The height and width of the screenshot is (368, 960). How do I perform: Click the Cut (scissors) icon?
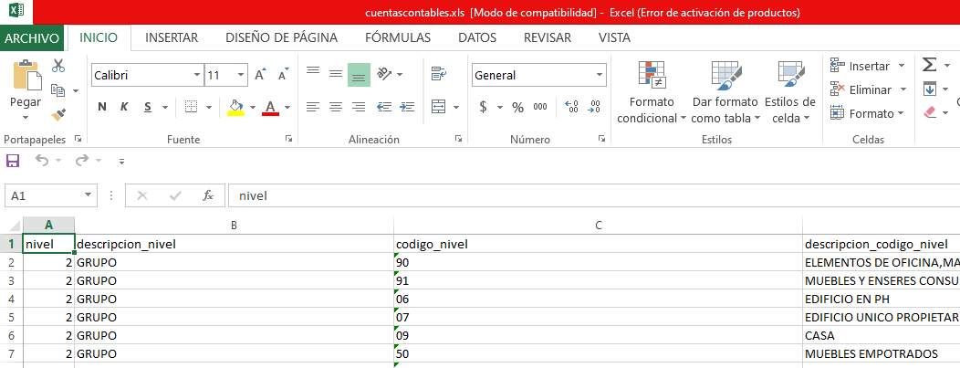point(58,66)
